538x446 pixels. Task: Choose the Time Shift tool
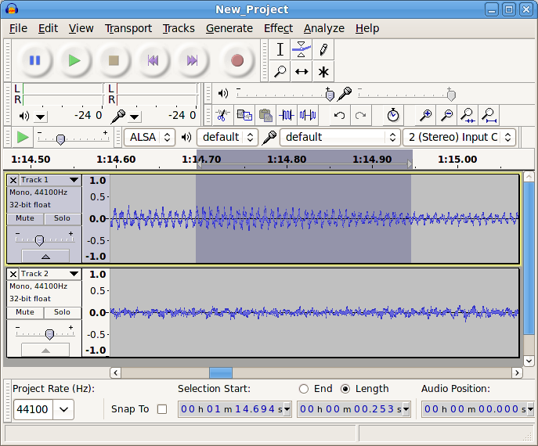coord(301,72)
